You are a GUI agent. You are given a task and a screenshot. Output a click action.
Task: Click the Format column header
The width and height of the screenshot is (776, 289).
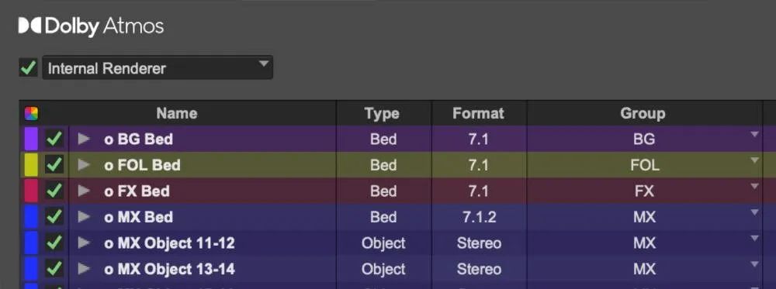[479, 114]
